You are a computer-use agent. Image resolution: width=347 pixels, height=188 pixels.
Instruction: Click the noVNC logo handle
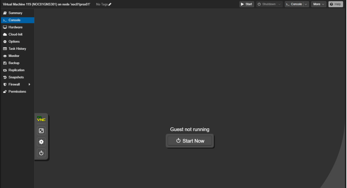click(41, 119)
